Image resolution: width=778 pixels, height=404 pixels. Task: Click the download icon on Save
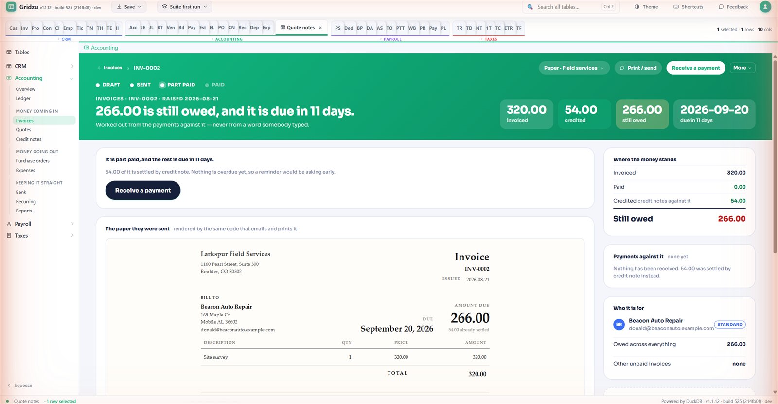pos(119,7)
